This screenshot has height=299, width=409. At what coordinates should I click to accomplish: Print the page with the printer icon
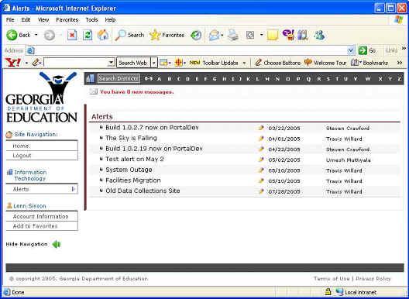(232, 35)
